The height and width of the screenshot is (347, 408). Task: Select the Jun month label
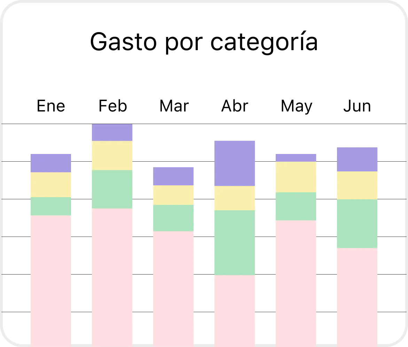point(357,106)
